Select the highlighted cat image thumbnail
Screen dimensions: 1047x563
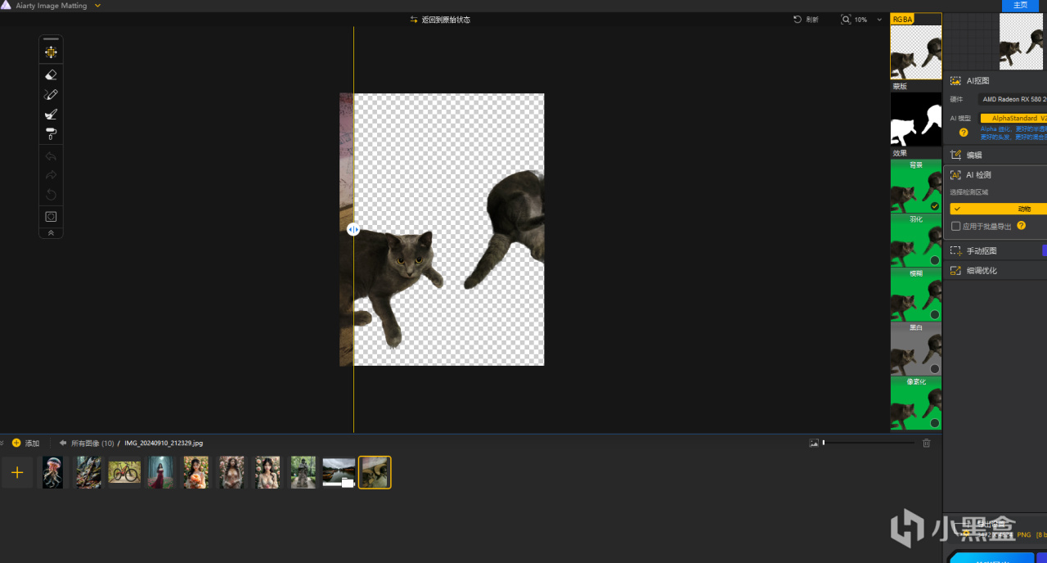[375, 472]
